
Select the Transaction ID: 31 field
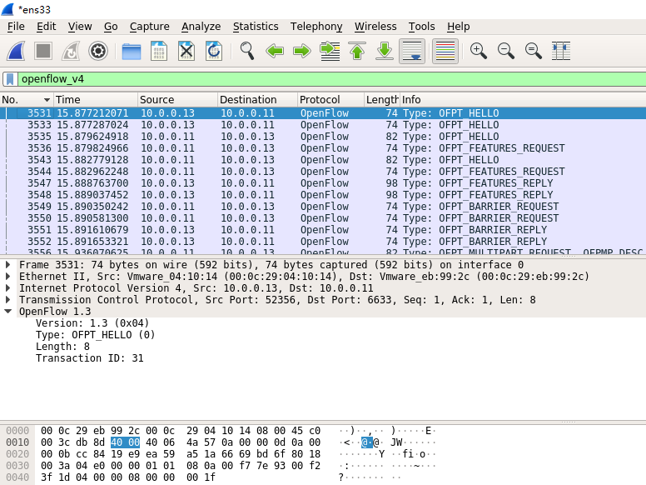89,358
